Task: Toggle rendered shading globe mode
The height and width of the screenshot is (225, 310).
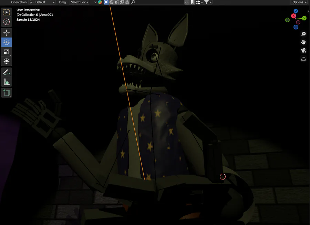Action: point(122,2)
